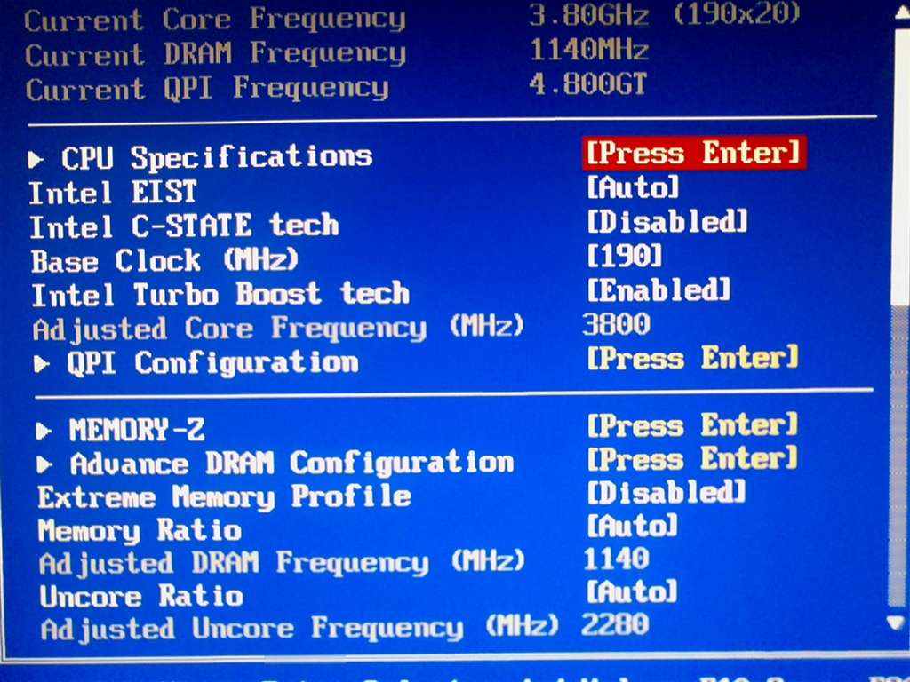Select Intel C-STATE tech option
The height and width of the screenshot is (682, 910).
pyautogui.click(x=184, y=226)
